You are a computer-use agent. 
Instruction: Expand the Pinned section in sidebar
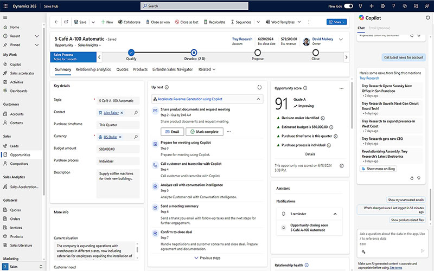point(37,45)
